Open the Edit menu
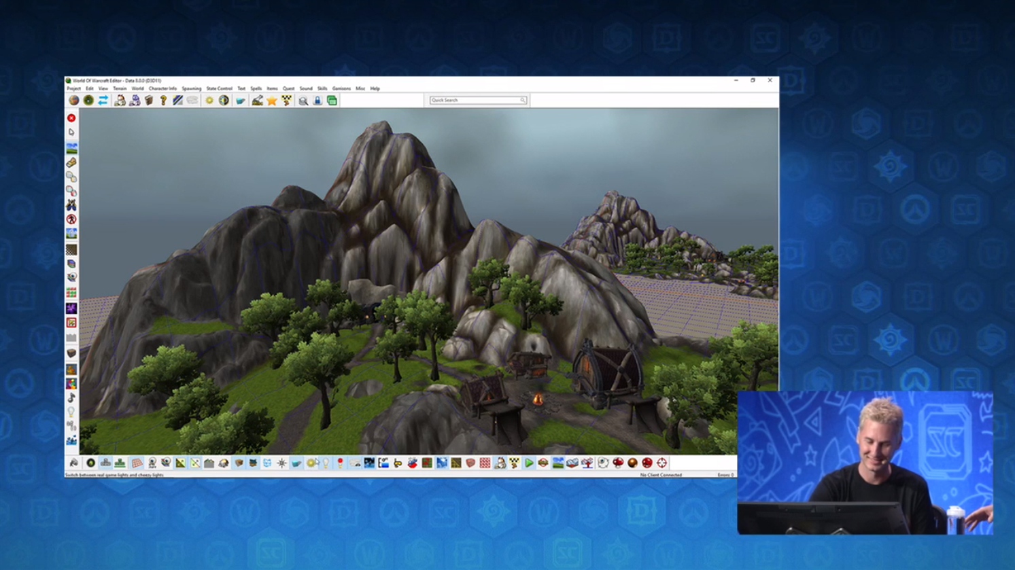 point(89,88)
